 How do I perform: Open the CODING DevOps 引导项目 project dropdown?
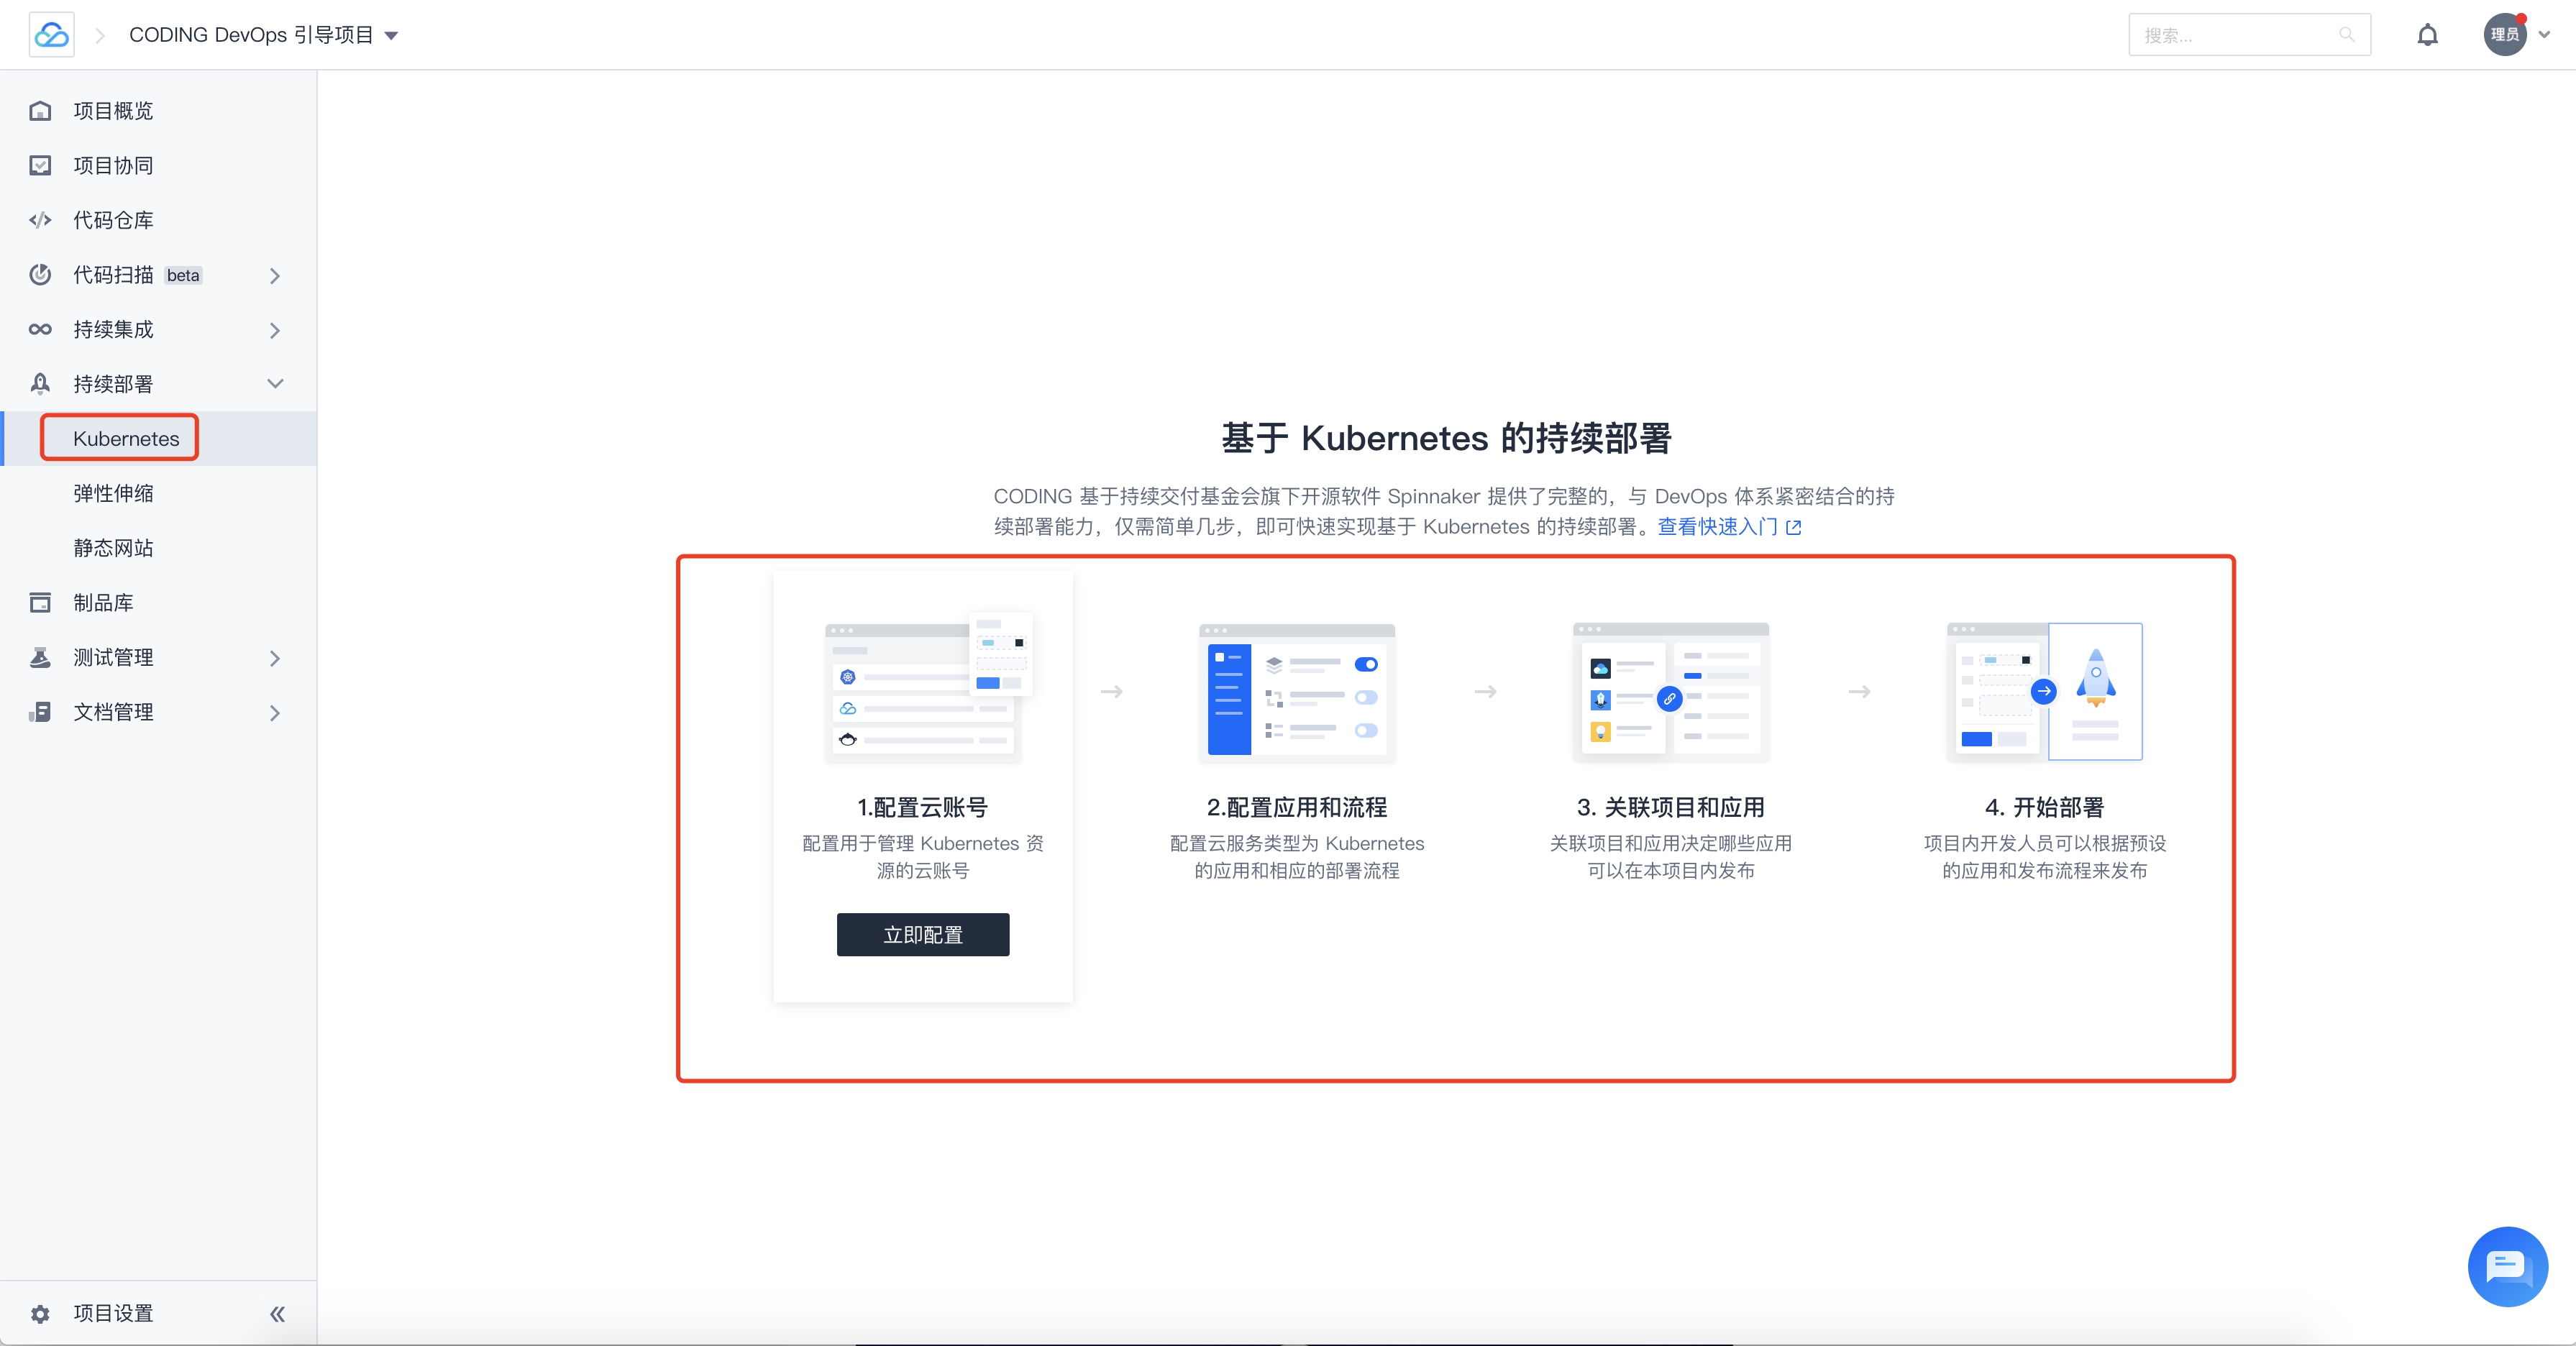click(x=264, y=35)
